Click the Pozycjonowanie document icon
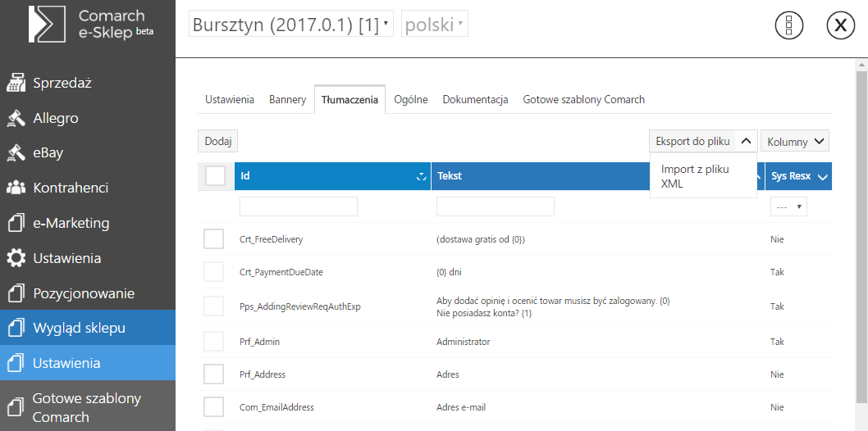Image resolution: width=868 pixels, height=431 pixels. click(16, 293)
